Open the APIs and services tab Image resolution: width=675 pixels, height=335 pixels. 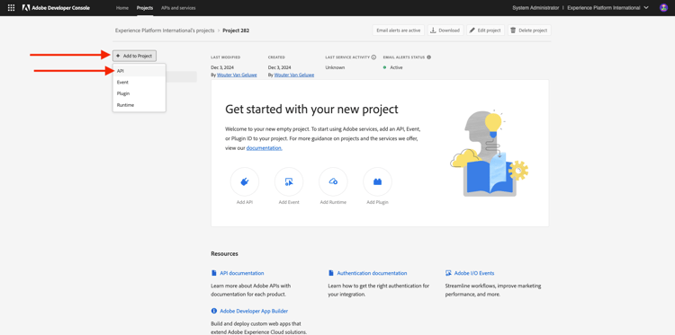tap(178, 8)
